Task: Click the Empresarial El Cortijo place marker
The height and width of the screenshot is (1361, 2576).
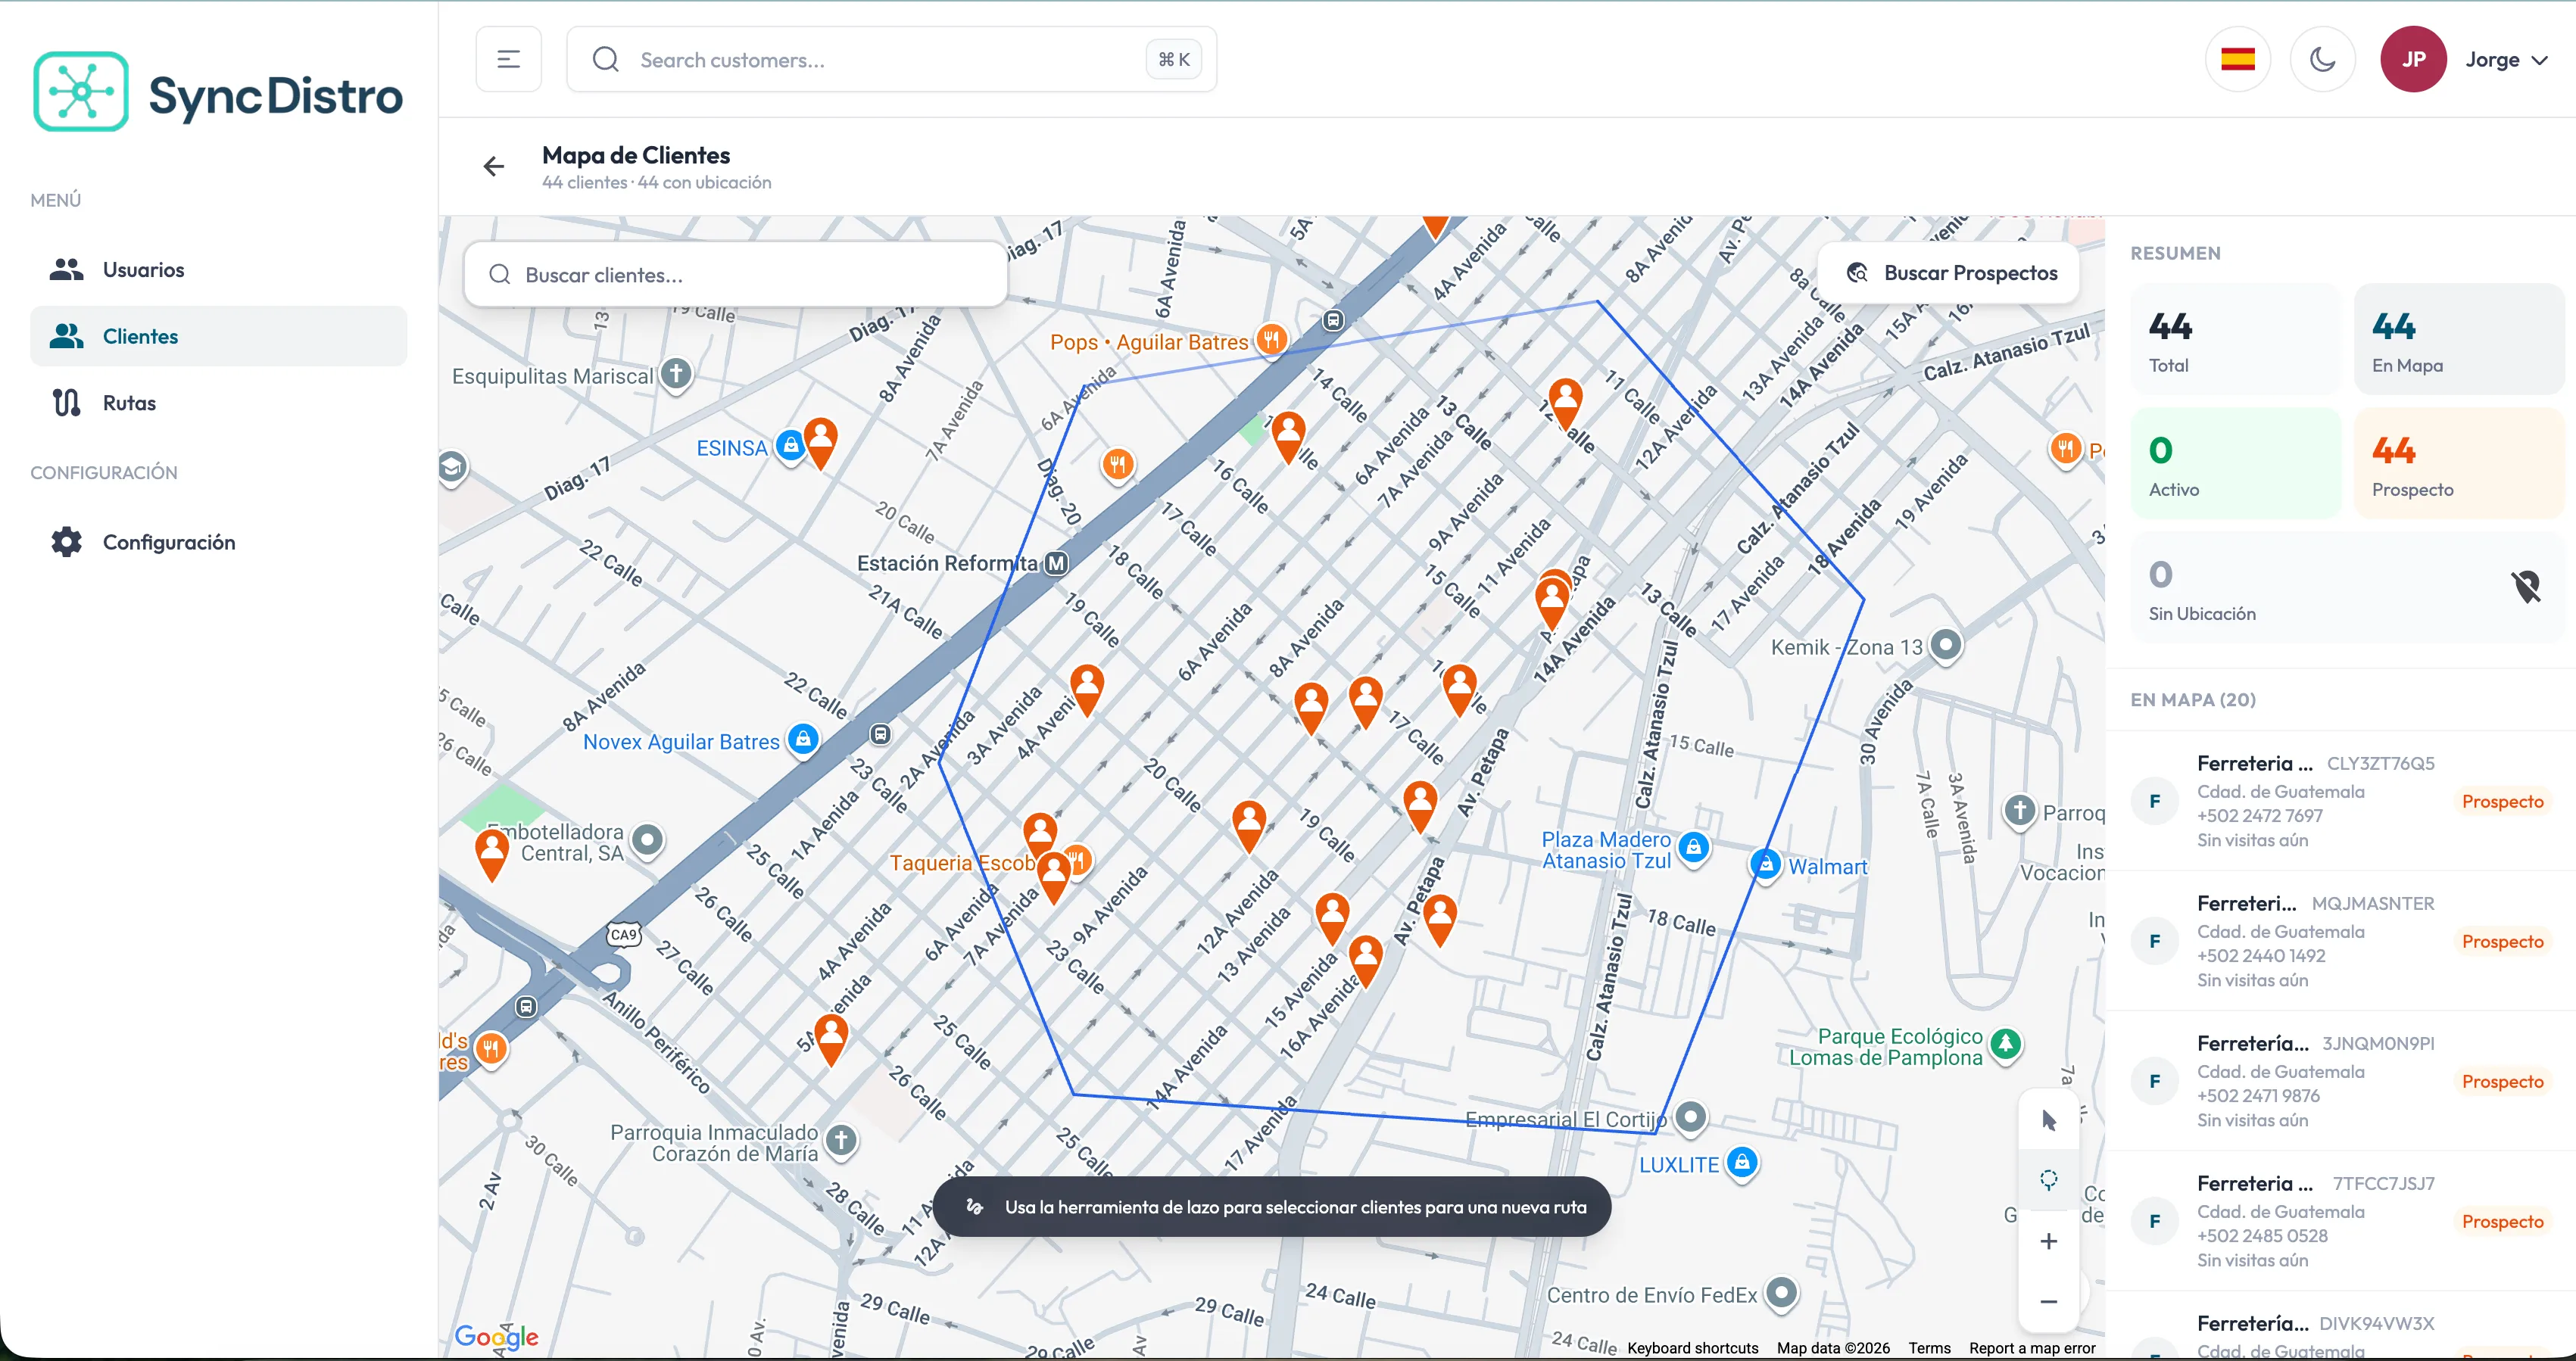Action: coord(1690,1117)
